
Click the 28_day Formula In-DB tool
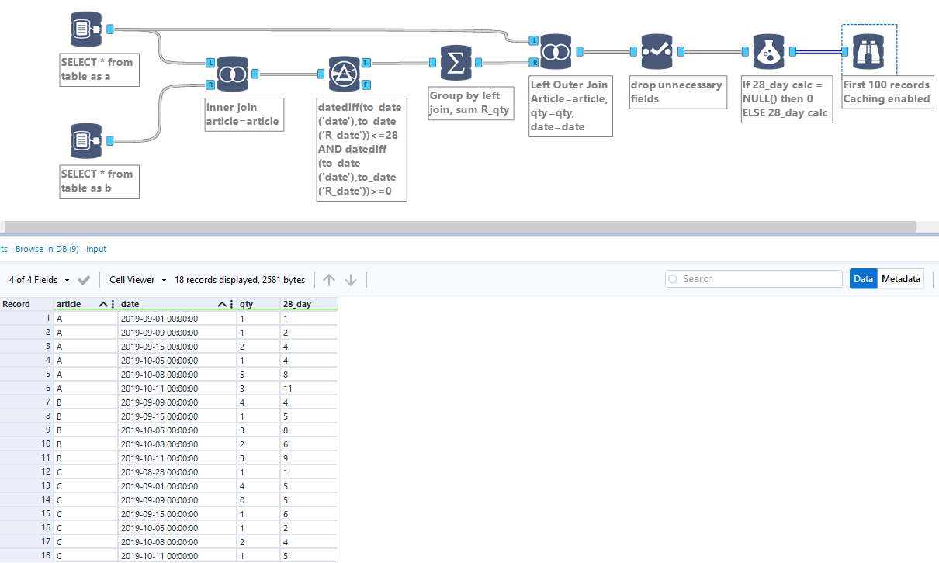(x=768, y=50)
